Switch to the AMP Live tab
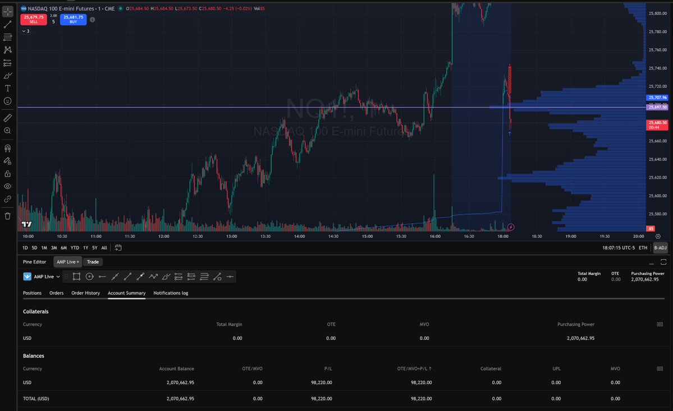The height and width of the screenshot is (411, 673). (67, 262)
